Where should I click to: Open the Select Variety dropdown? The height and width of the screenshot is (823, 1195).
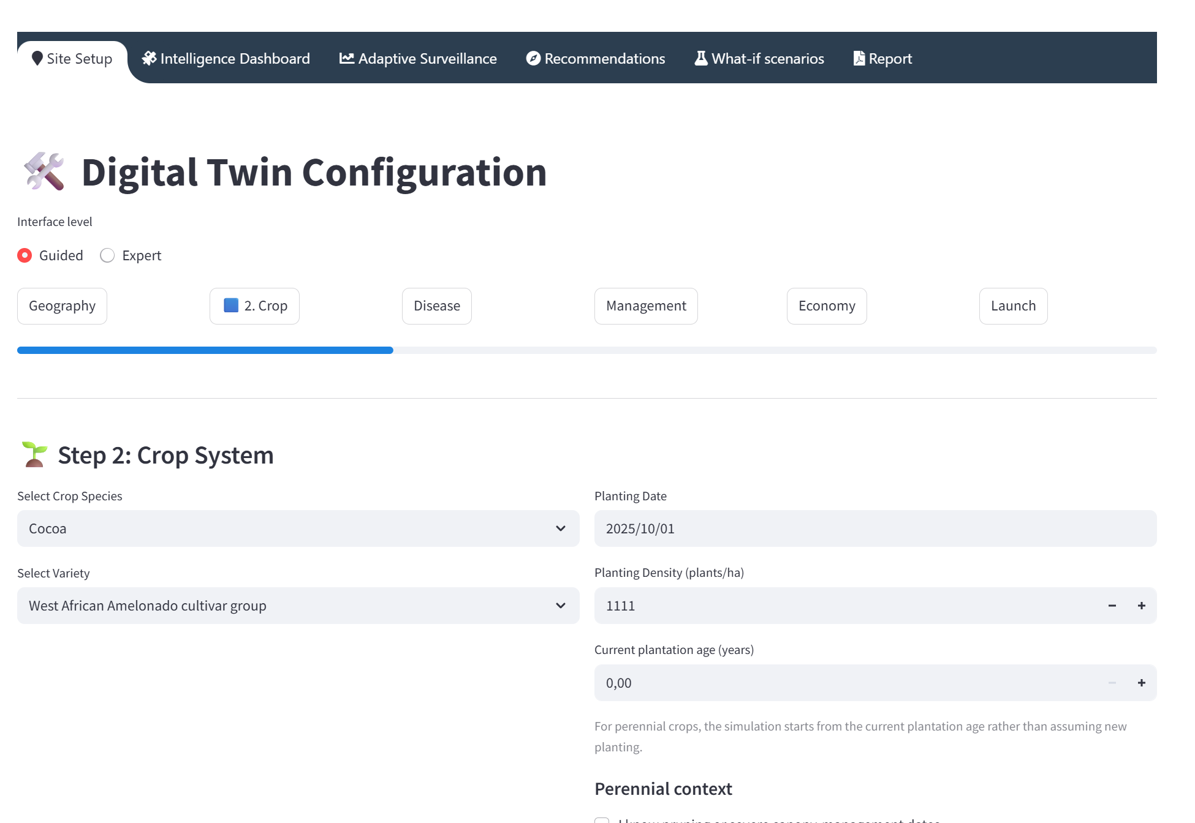298,606
